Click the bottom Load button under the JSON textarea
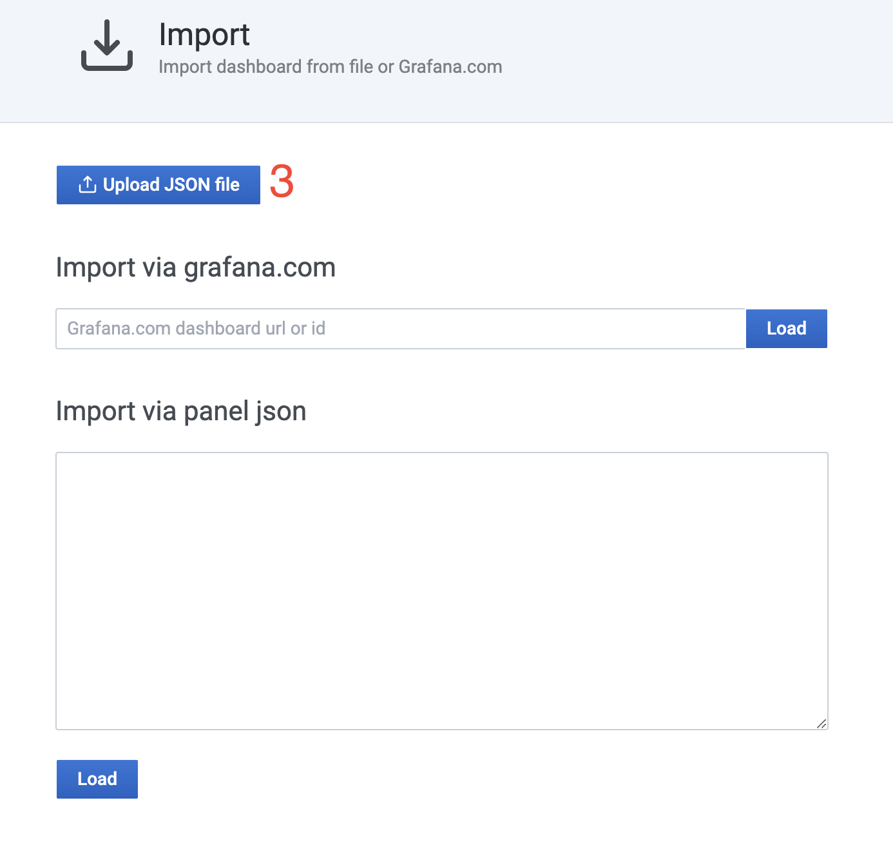Viewport: 893px width, 865px height. (97, 779)
